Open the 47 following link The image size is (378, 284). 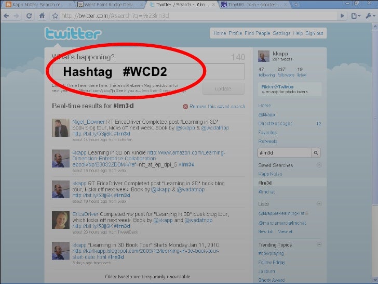point(266,72)
